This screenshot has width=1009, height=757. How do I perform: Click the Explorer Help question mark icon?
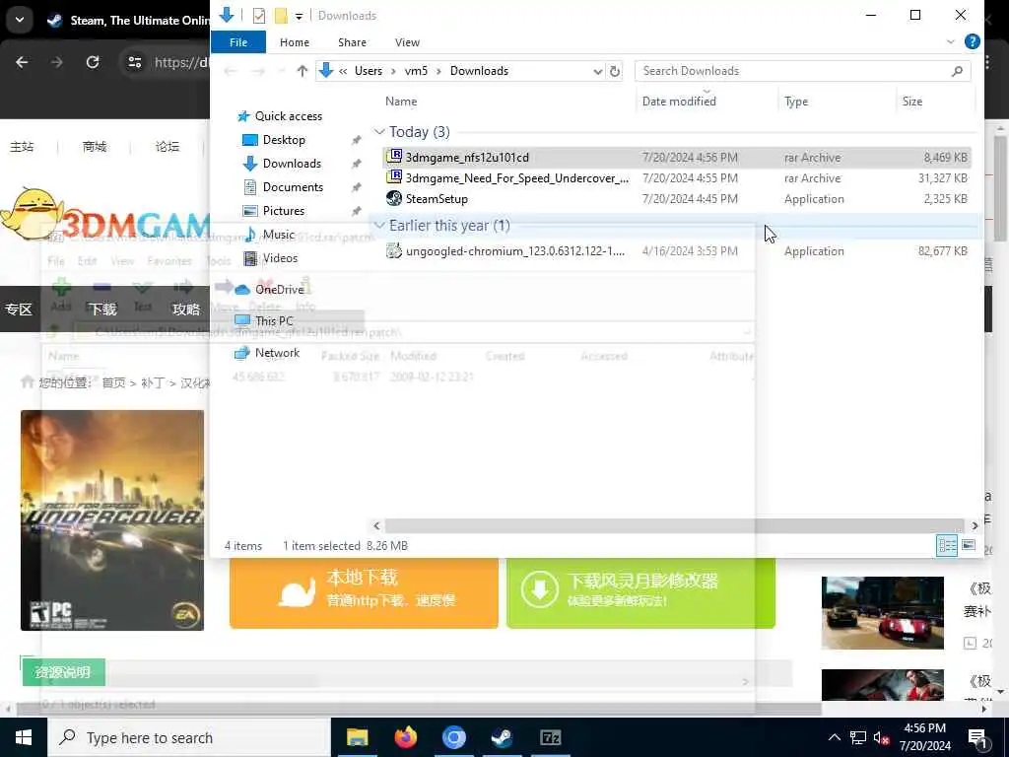pos(972,41)
